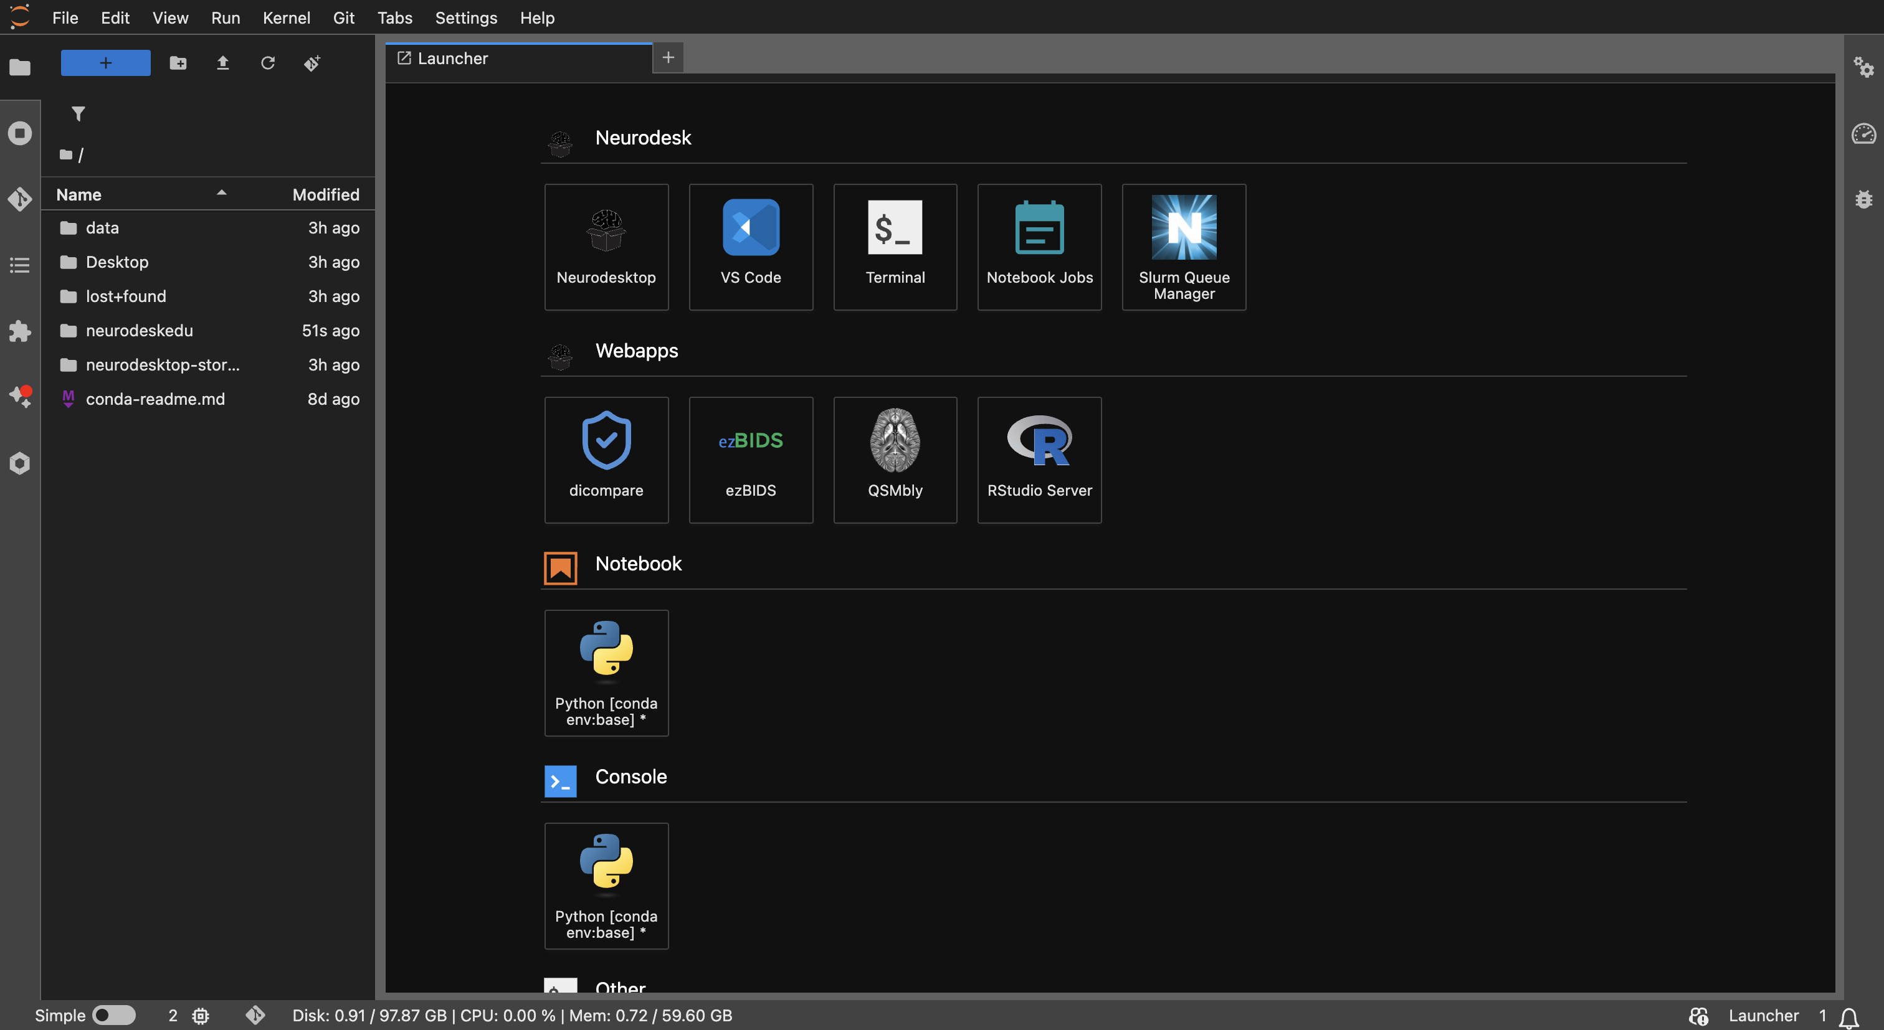This screenshot has height=1030, width=1884.
Task: Open the neurodeskedu folder
Action: [209, 331]
